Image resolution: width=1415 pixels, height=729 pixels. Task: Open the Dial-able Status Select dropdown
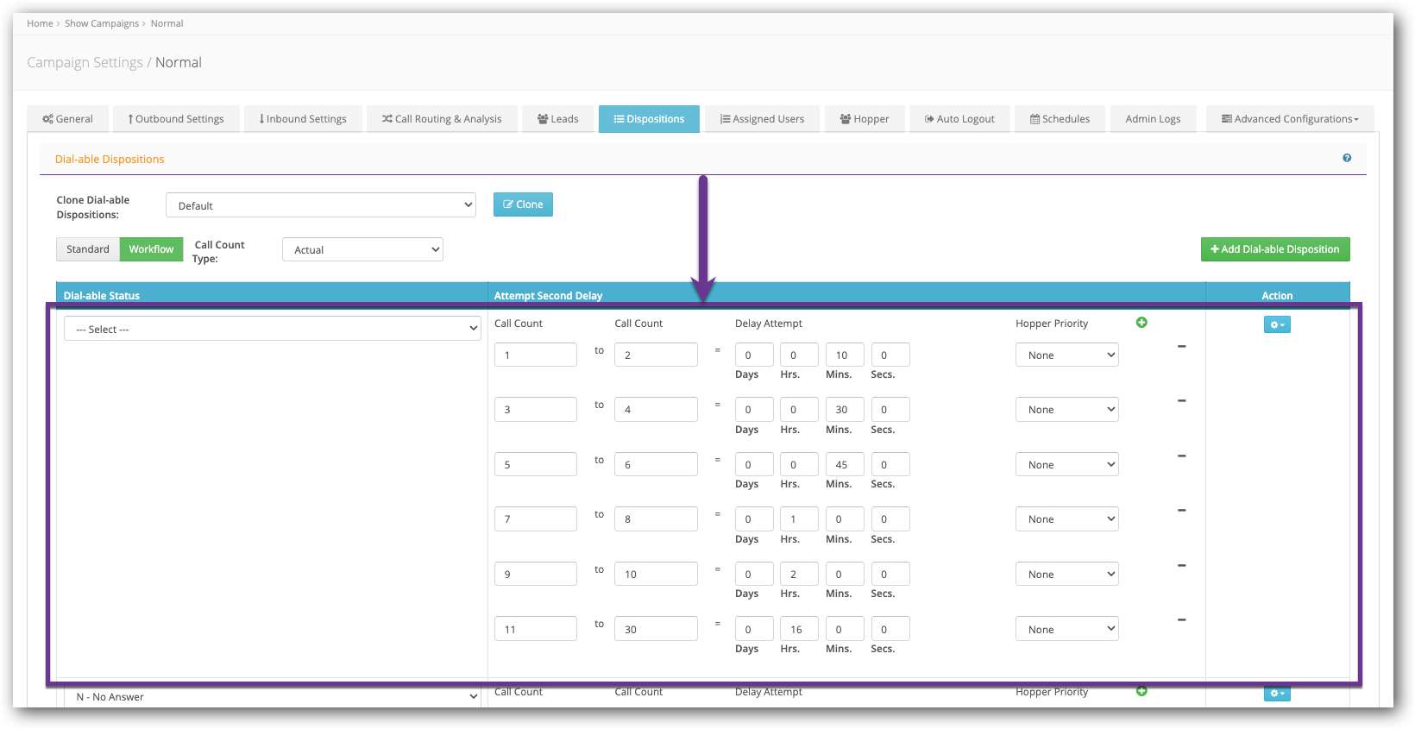[x=272, y=329]
